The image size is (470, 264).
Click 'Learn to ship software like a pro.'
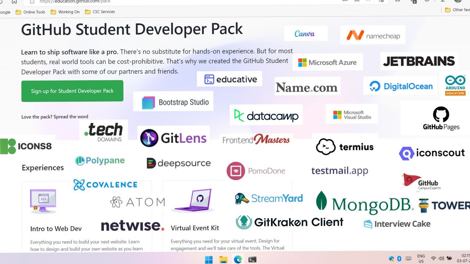point(70,52)
